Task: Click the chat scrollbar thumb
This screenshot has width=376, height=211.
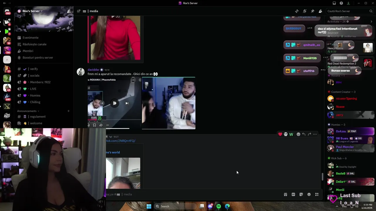Action: click(x=322, y=177)
